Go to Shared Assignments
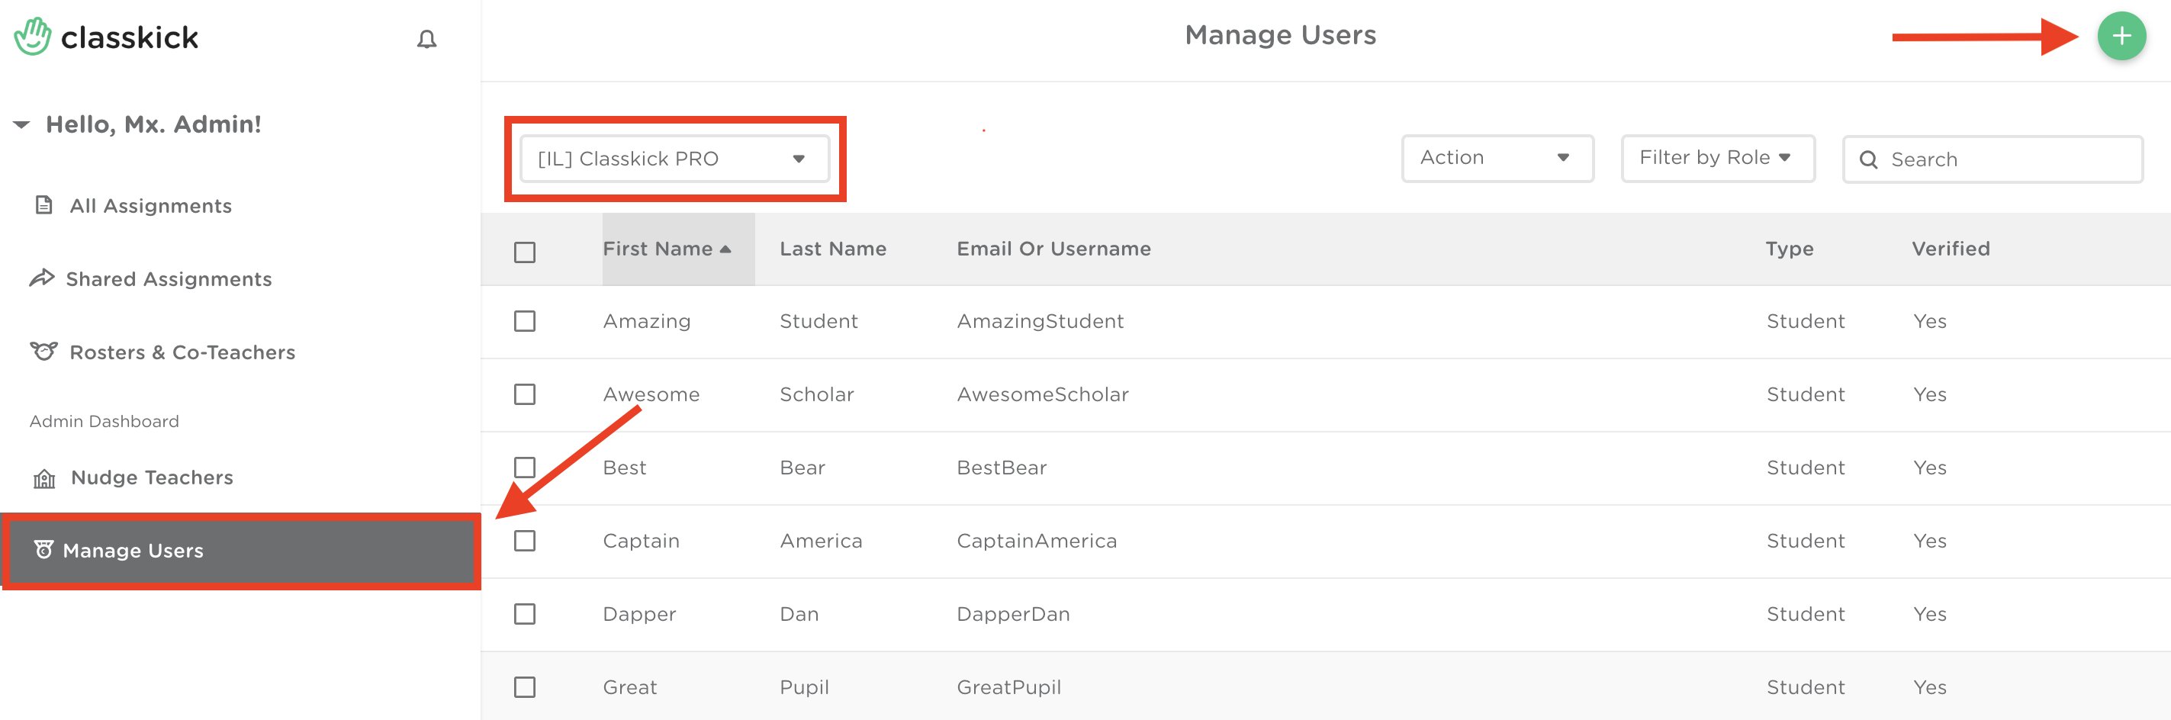This screenshot has height=720, width=2171. point(169,279)
